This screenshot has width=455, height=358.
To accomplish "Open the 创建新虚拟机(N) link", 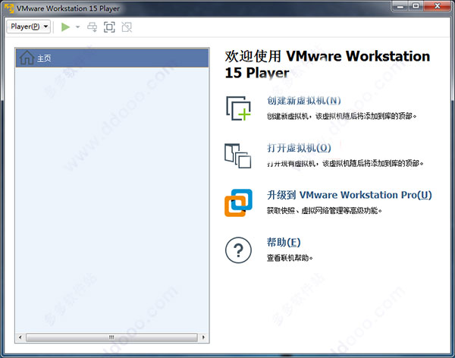I will click(304, 100).
